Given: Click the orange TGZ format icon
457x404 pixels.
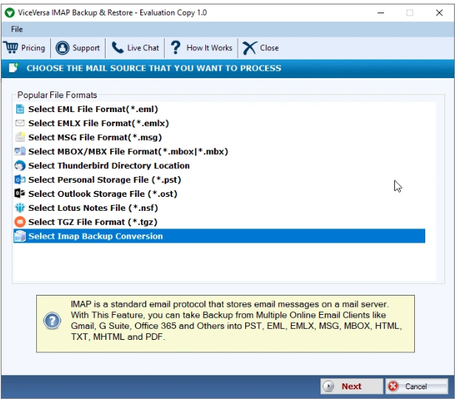Looking at the screenshot, I should (x=20, y=222).
